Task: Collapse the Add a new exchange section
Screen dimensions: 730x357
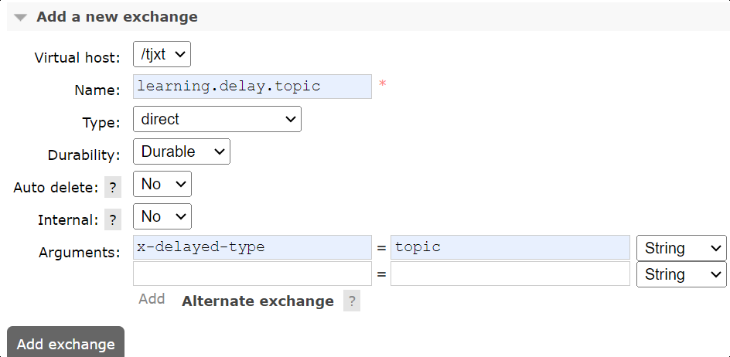Action: (20, 17)
